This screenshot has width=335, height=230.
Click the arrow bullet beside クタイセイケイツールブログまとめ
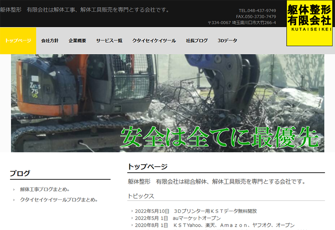point(14,200)
